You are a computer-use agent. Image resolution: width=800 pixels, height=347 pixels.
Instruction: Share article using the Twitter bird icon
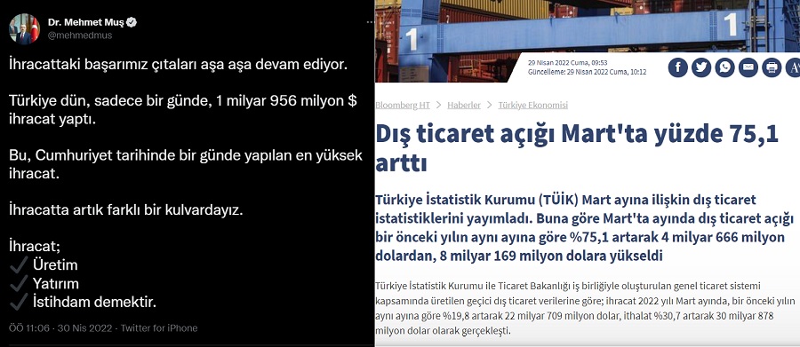[701, 67]
